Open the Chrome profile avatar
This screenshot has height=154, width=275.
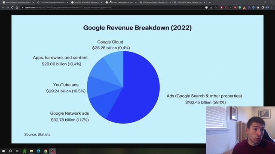click(267, 8)
